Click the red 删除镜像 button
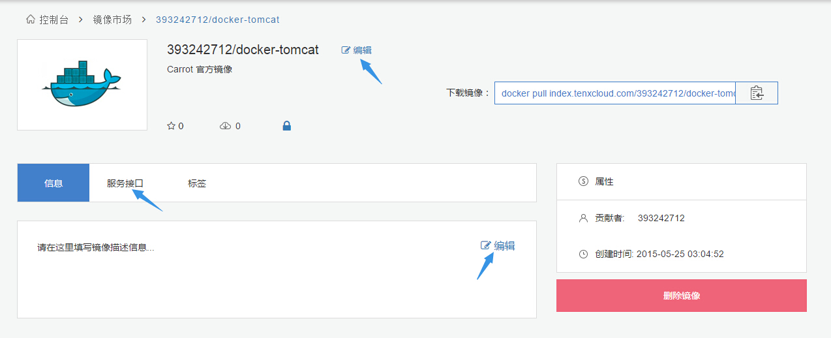The height and width of the screenshot is (338, 831). (x=682, y=296)
